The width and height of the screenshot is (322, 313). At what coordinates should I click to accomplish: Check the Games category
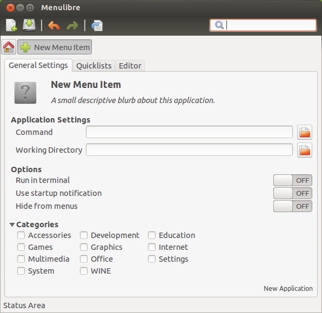tap(21, 247)
